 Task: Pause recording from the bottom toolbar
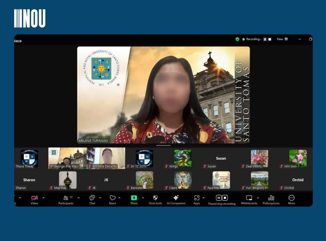[219, 198]
